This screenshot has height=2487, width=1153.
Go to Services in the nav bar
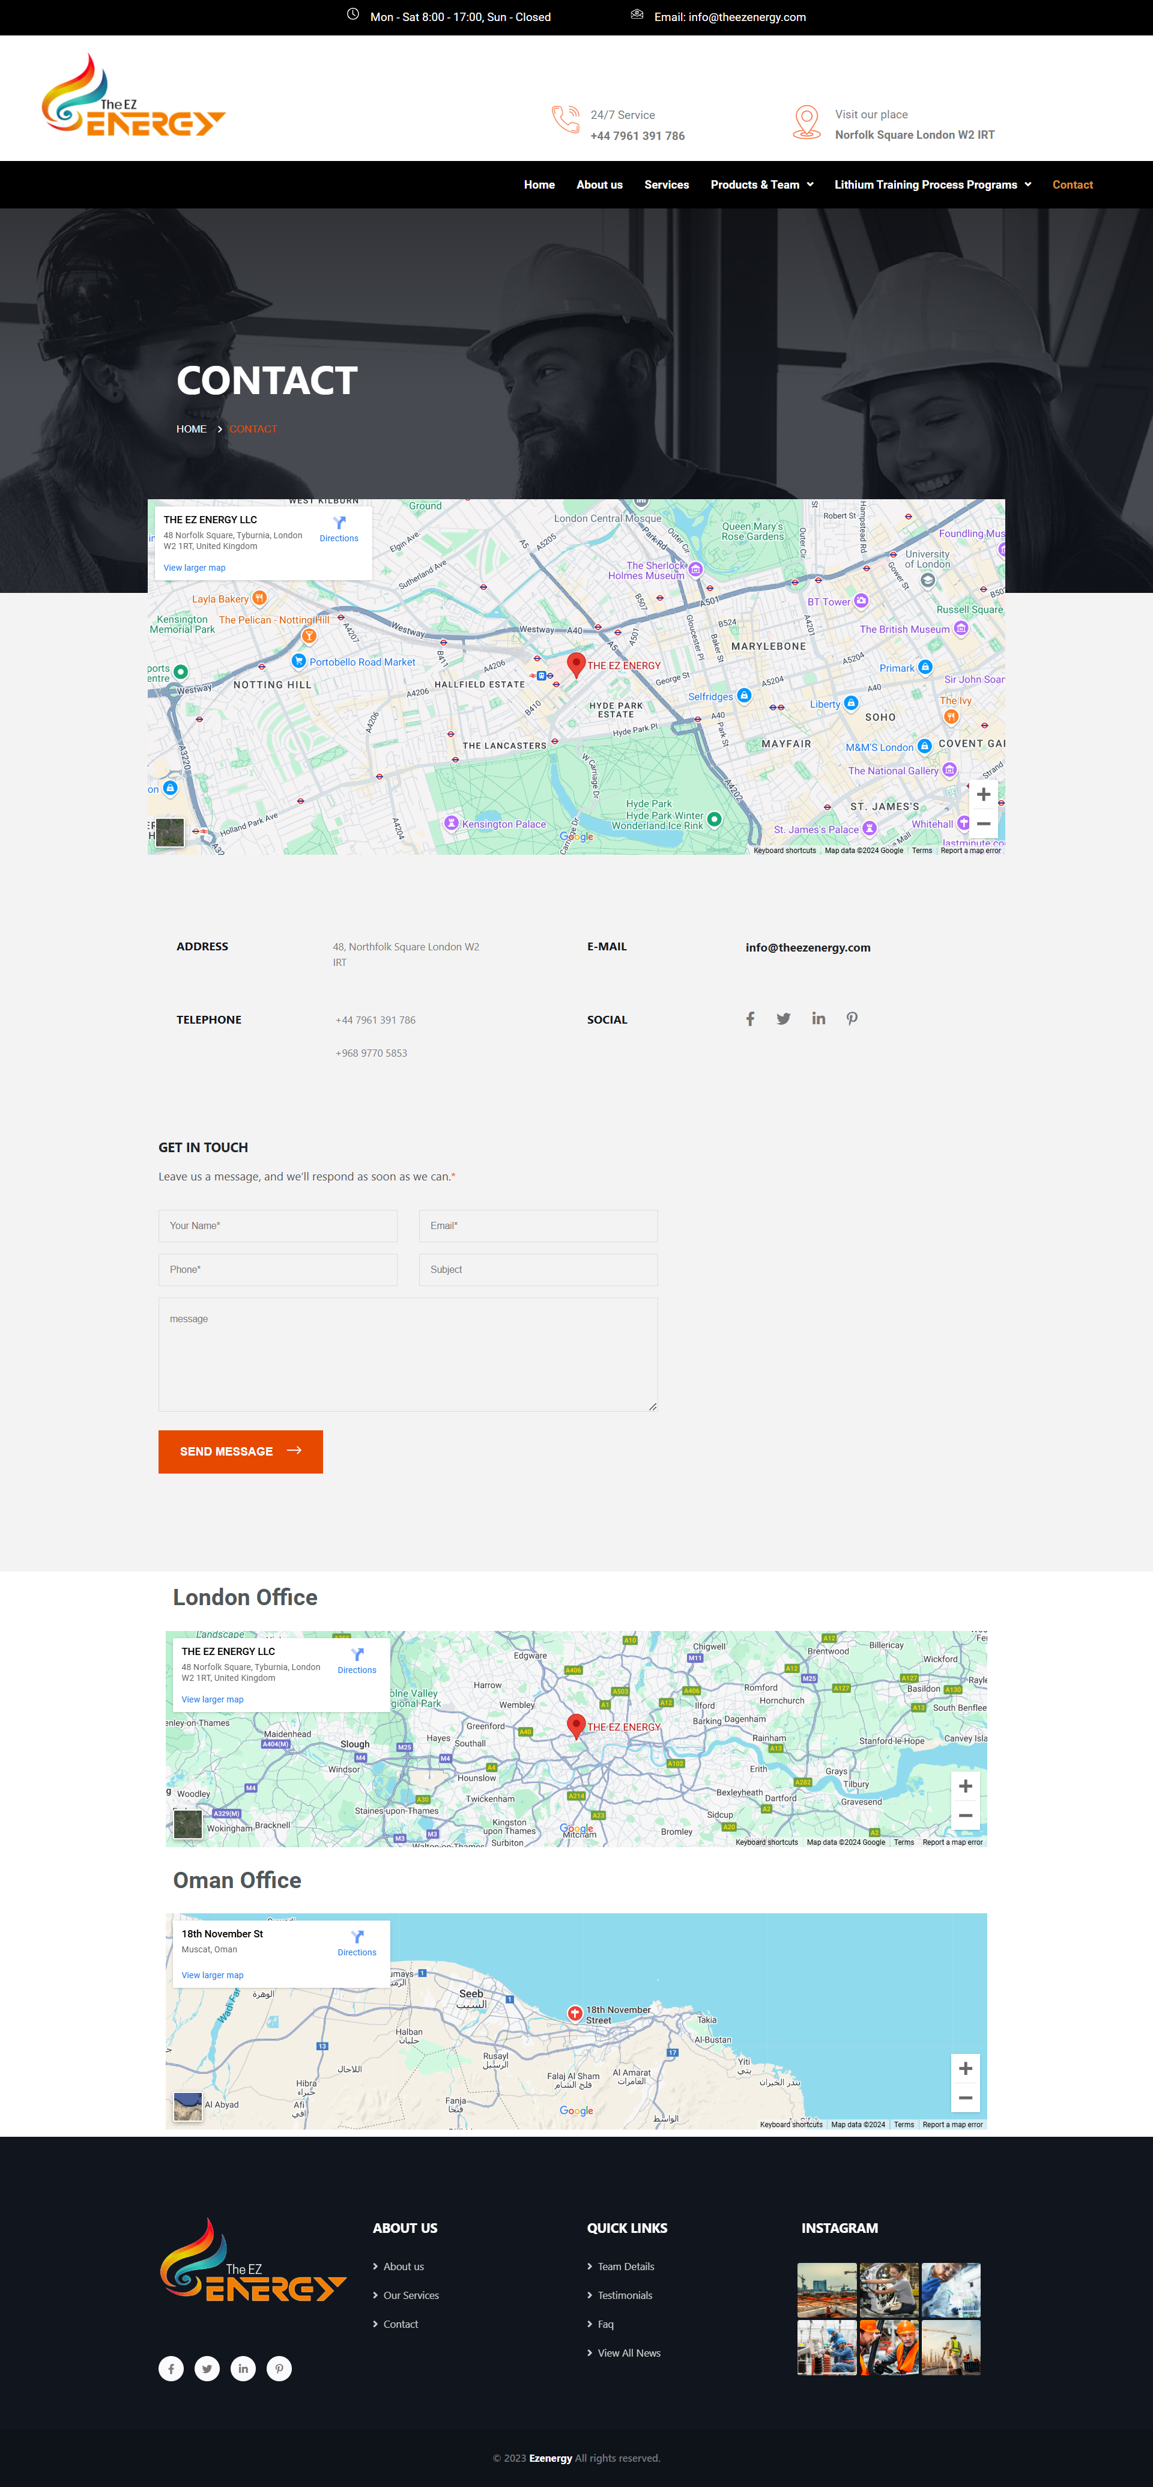[667, 184]
